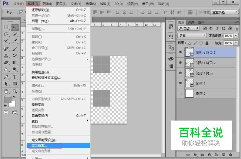Click 不透明度 100% input field
This screenshot has width=241, height=159.
click(x=228, y=36)
